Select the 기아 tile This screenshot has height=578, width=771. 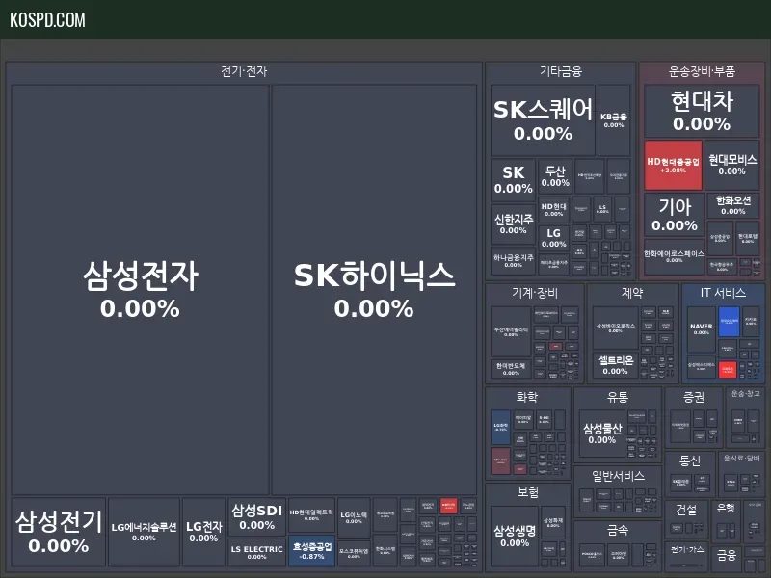[675, 215]
